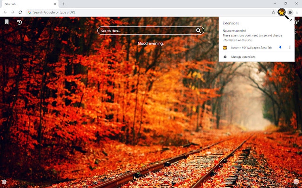Open a new tab with the plus button
This screenshot has height=188, width=302.
point(64,4)
